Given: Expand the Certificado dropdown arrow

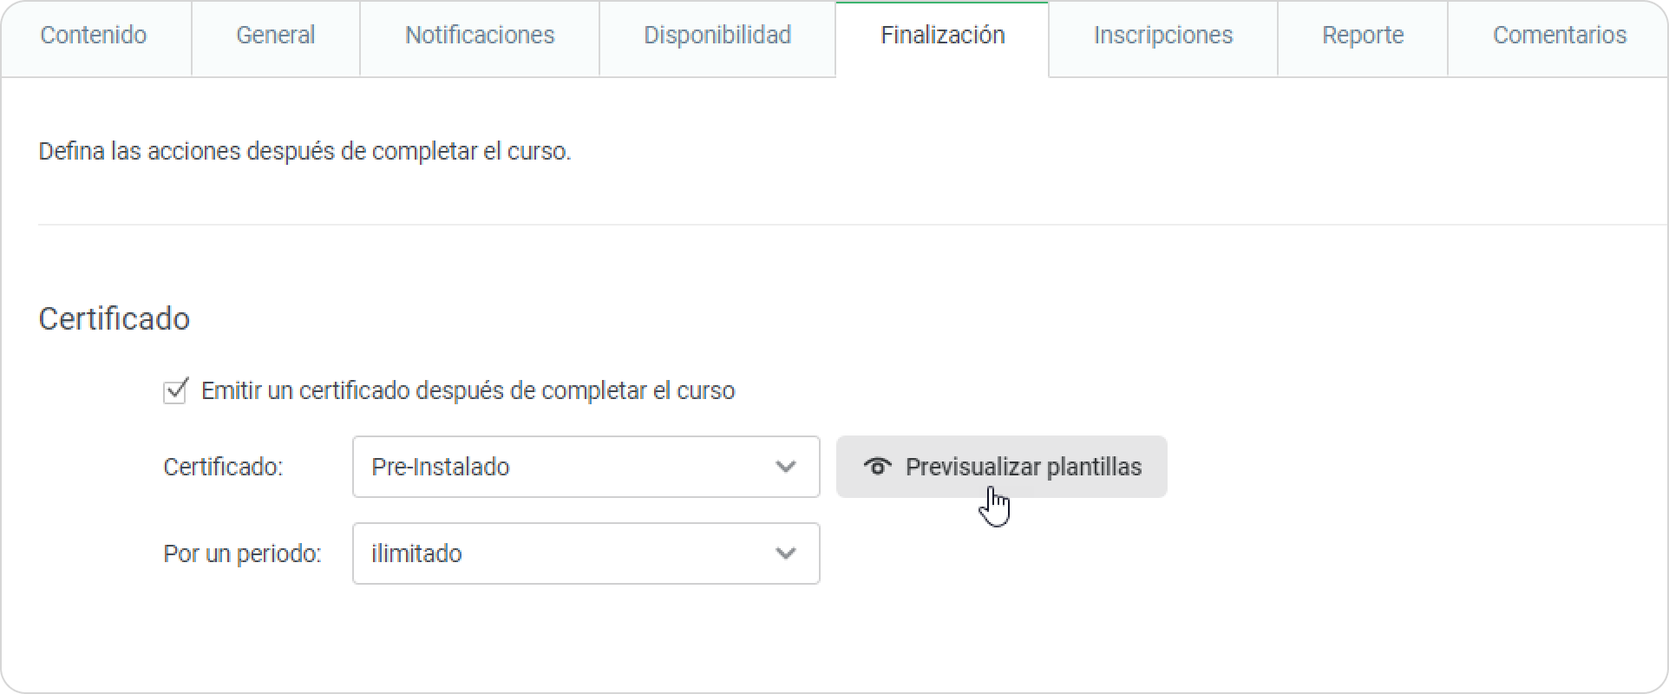Looking at the screenshot, I should coord(786,467).
